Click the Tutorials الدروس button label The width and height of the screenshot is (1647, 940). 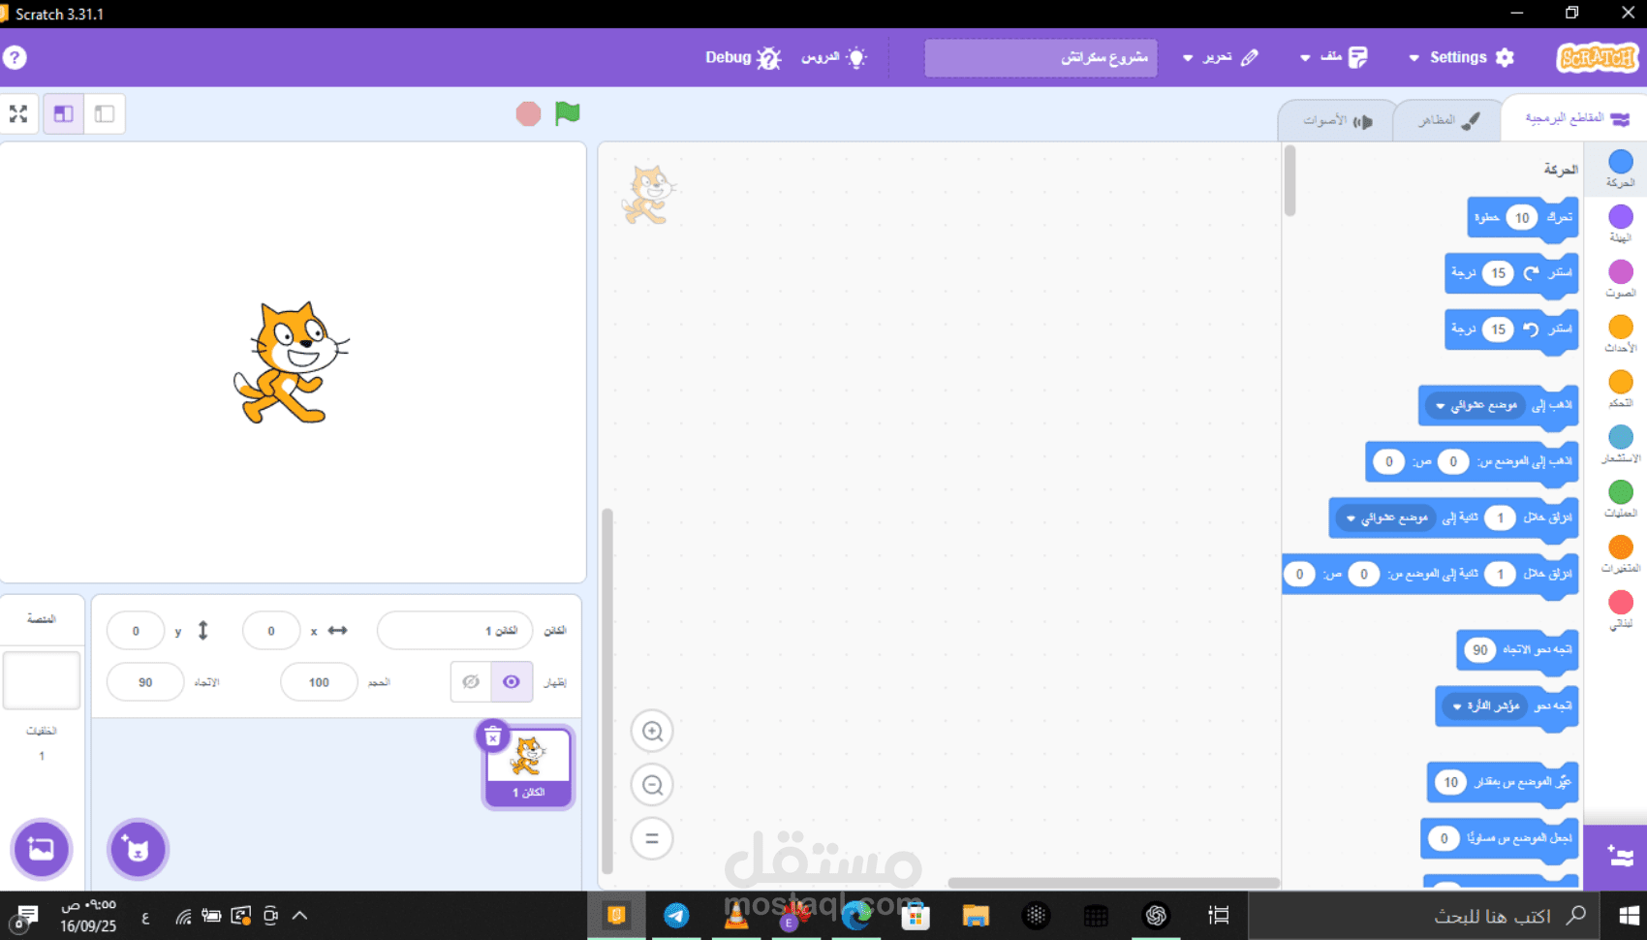(821, 58)
